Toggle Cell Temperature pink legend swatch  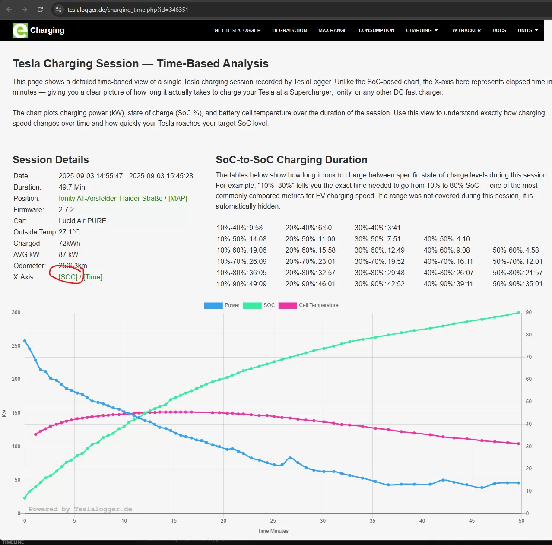click(288, 305)
